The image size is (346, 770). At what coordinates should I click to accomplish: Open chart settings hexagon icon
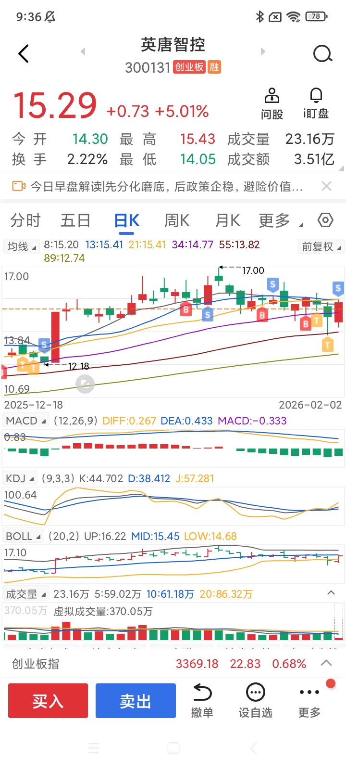pos(325,220)
